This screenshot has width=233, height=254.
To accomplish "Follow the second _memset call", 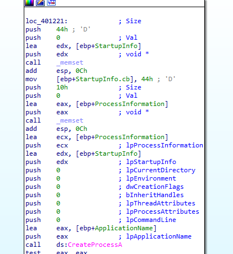I will (70, 121).
